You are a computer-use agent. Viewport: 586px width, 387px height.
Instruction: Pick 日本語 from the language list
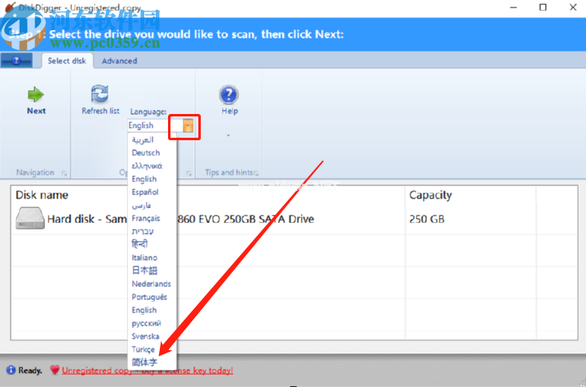tap(145, 271)
